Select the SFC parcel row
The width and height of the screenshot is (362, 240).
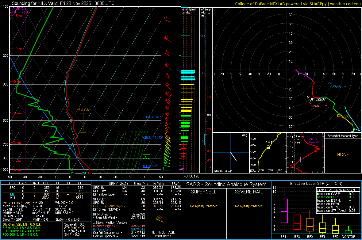pyautogui.click(x=46, y=188)
